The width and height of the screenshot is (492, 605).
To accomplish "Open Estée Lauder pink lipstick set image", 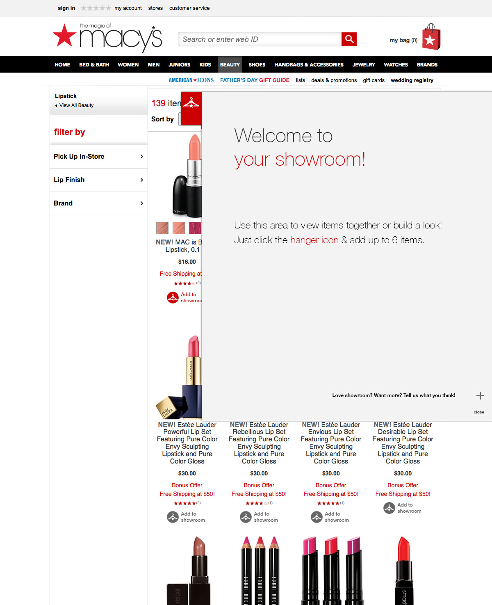I will [180, 377].
